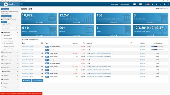Click the type icon of the 12/4/2019 Upload Data row

(x=47, y=50)
